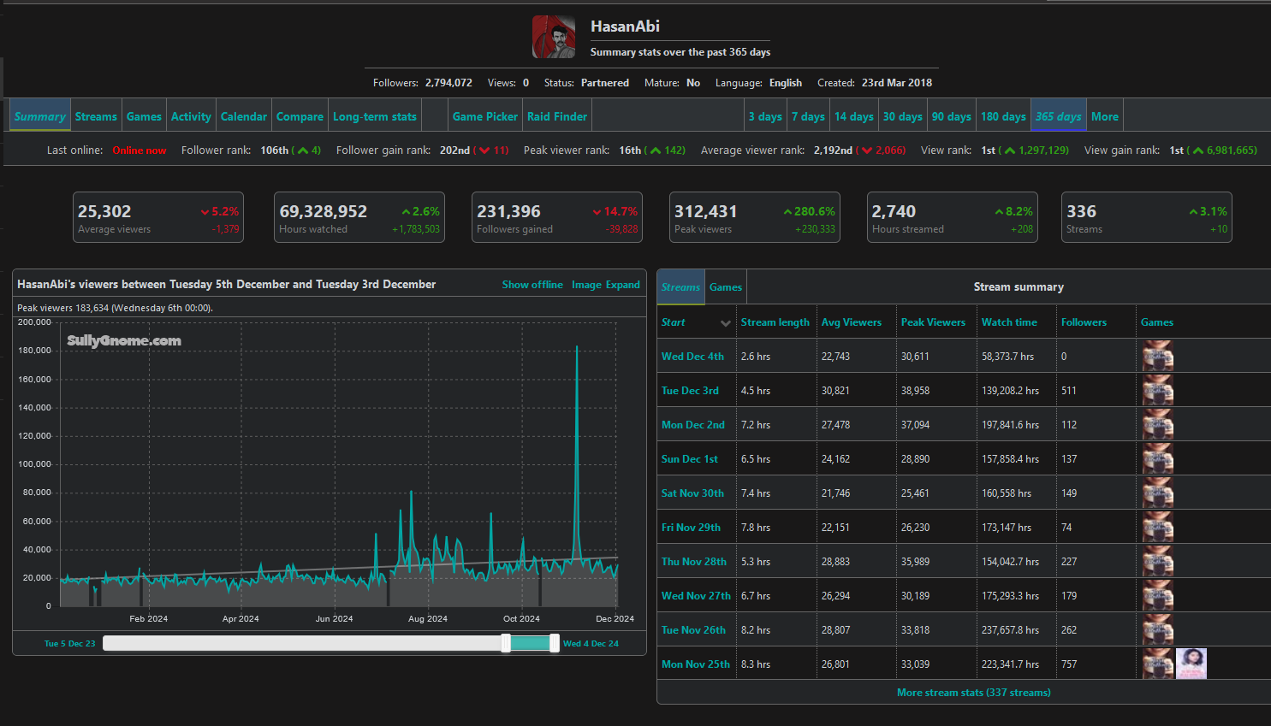Sort by Watch time column

click(x=1009, y=322)
